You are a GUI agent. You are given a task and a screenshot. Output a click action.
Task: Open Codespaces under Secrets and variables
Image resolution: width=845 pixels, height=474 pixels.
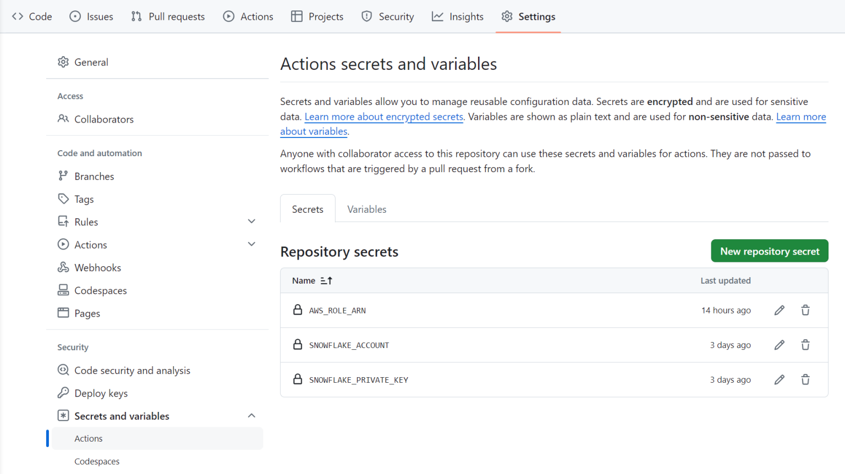coord(97,461)
